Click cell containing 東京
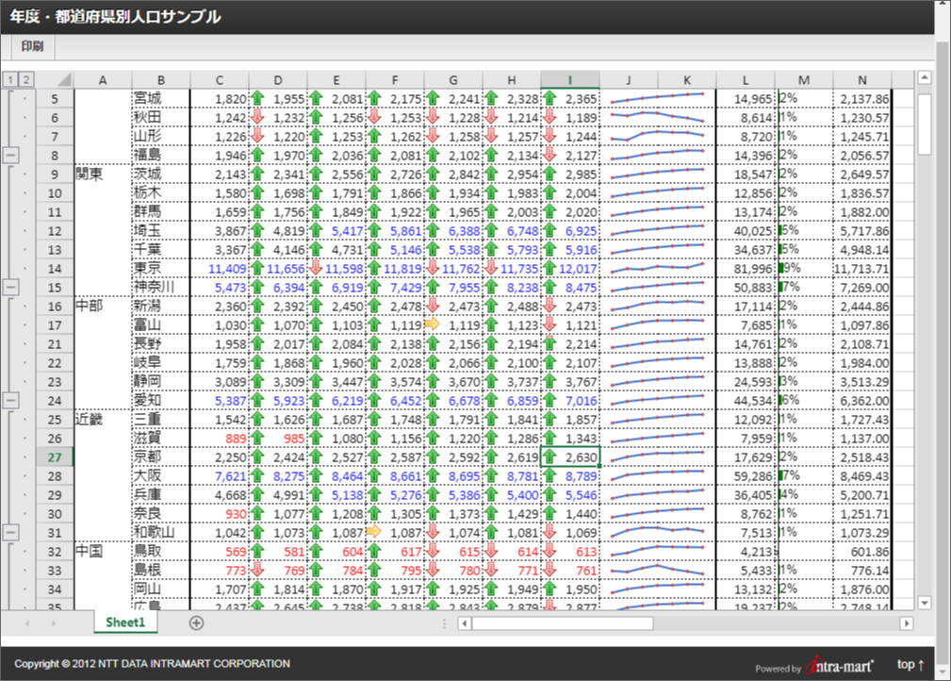 [161, 268]
